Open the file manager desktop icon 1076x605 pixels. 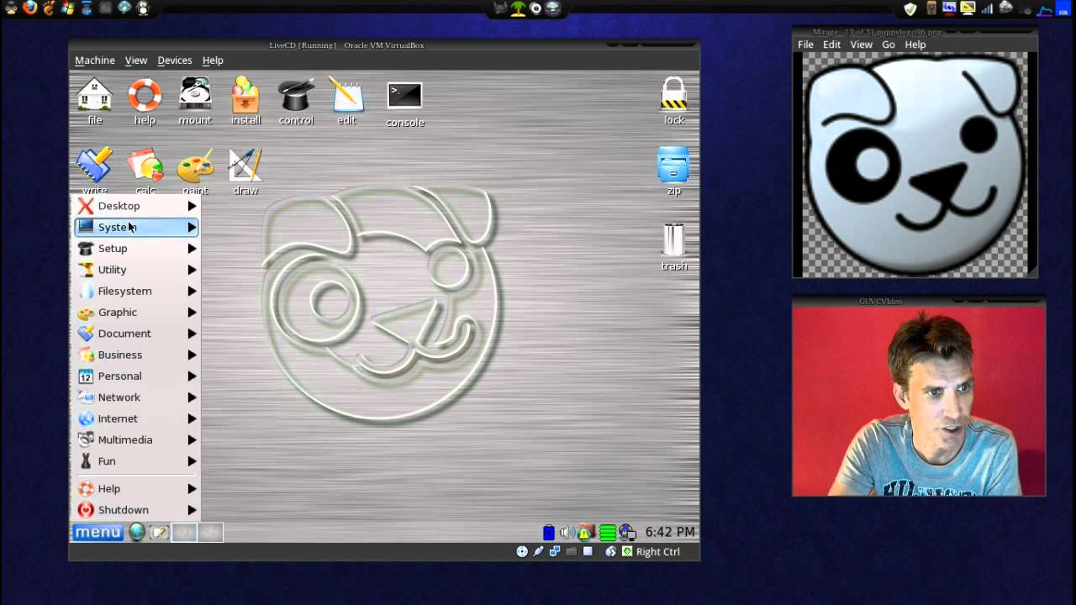coord(95,101)
